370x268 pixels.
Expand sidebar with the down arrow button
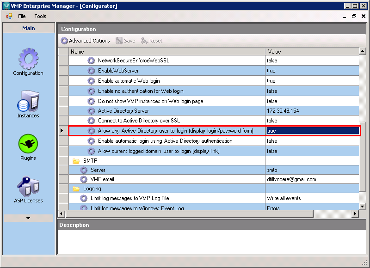[28, 218]
